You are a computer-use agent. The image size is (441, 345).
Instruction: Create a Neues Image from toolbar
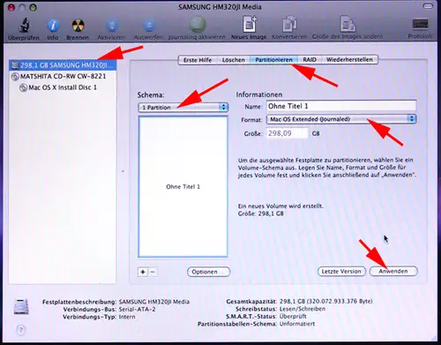pos(250,24)
